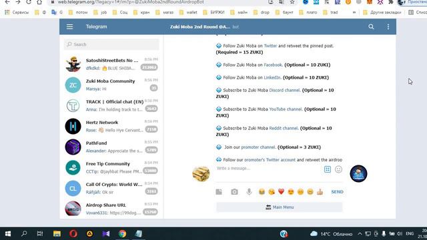The width and height of the screenshot is (427, 240).
Task: Bookmark this page with star icon
Action: (292, 2)
